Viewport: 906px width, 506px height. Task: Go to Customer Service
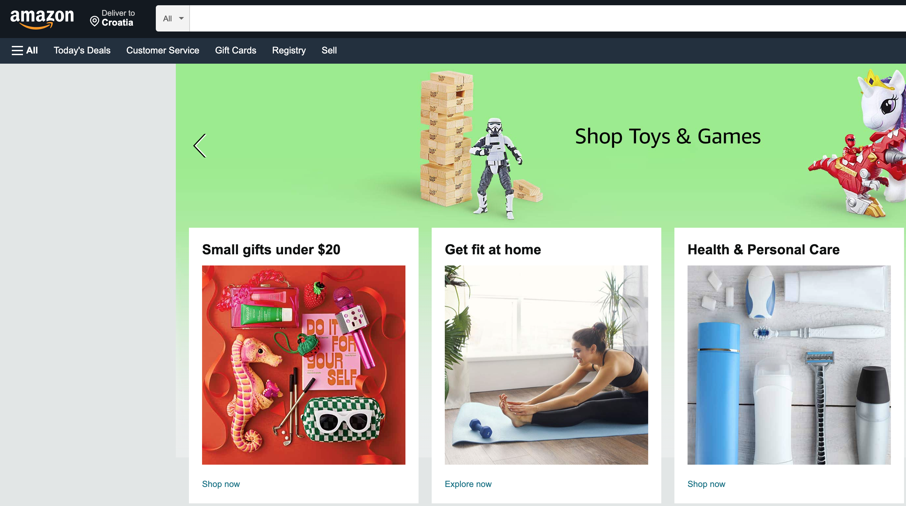coord(162,50)
